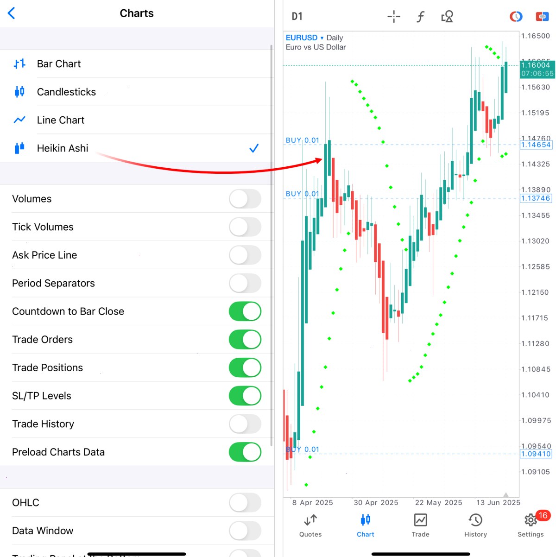
Task: Turn off Countdown to Bar Close
Action: pyautogui.click(x=245, y=311)
